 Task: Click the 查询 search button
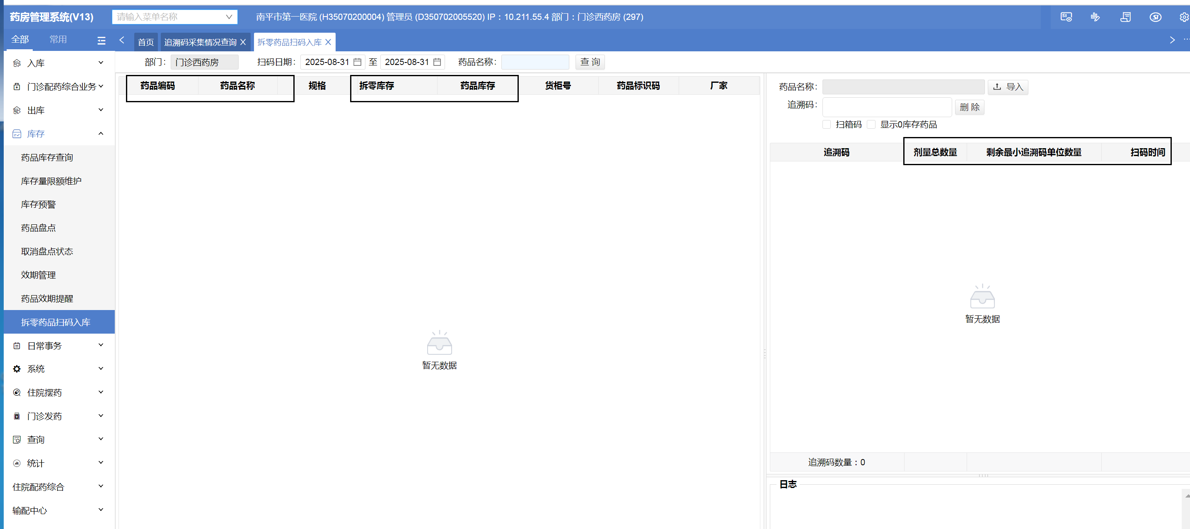[x=590, y=62]
